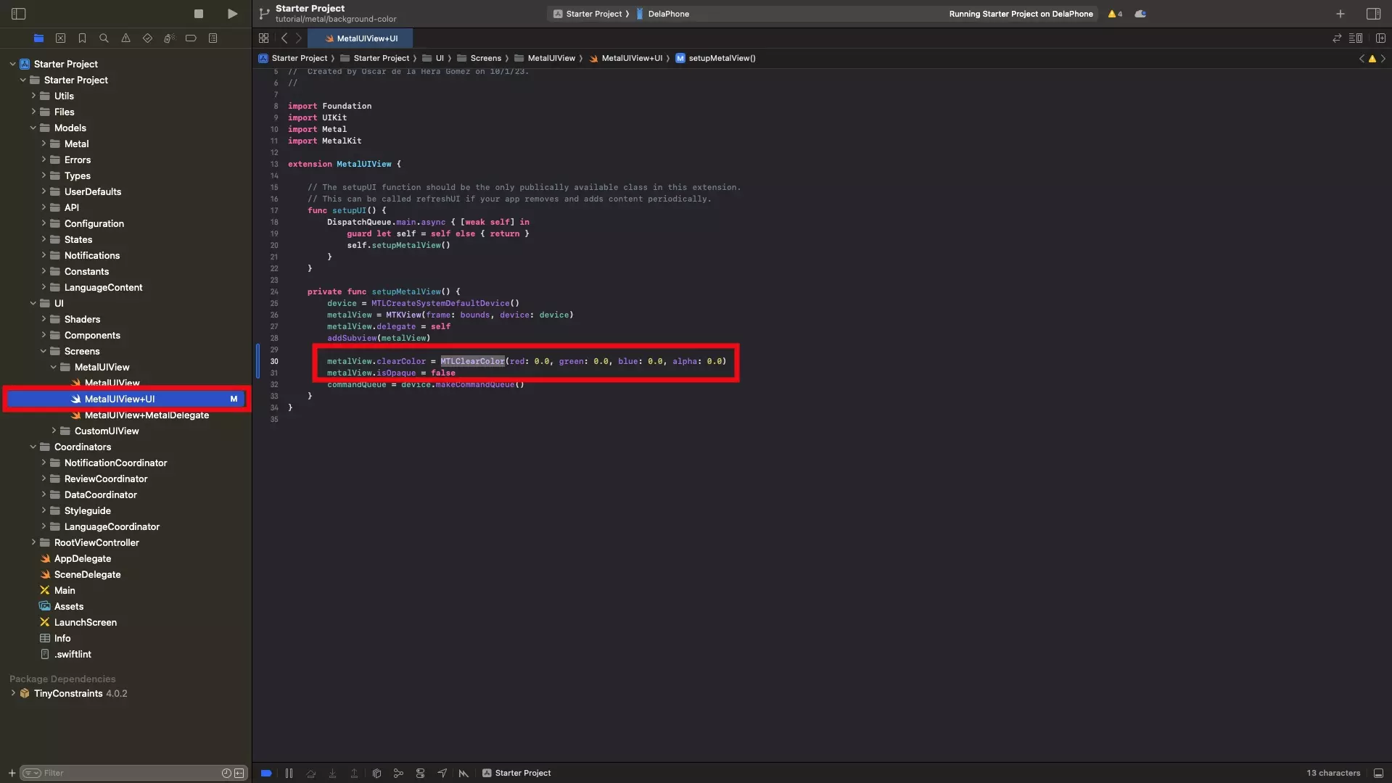
Task: Stop the running app
Action: coord(198,13)
